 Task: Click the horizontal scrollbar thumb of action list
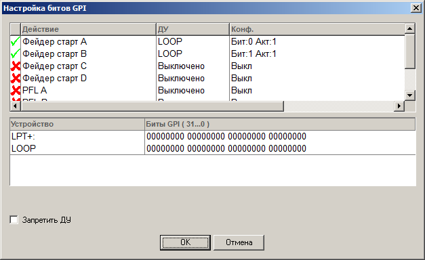tap(152, 106)
